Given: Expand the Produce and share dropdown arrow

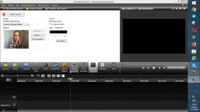Looking at the screenshot, I should pyautogui.click(x=67, y=9).
